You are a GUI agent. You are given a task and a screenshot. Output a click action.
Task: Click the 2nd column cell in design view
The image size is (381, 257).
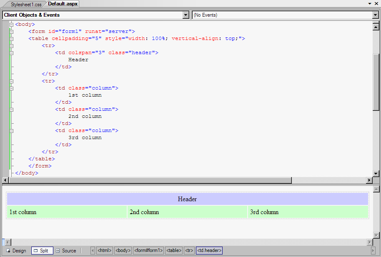tap(187, 212)
